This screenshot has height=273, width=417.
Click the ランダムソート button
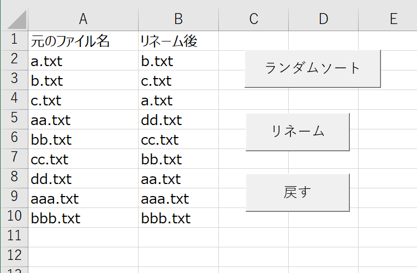312,68
